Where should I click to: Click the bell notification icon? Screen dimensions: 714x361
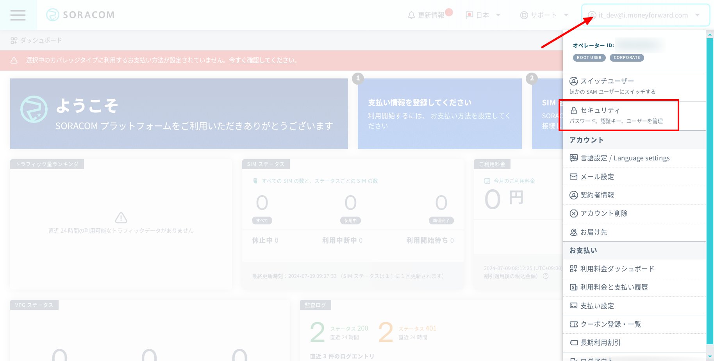tap(411, 15)
